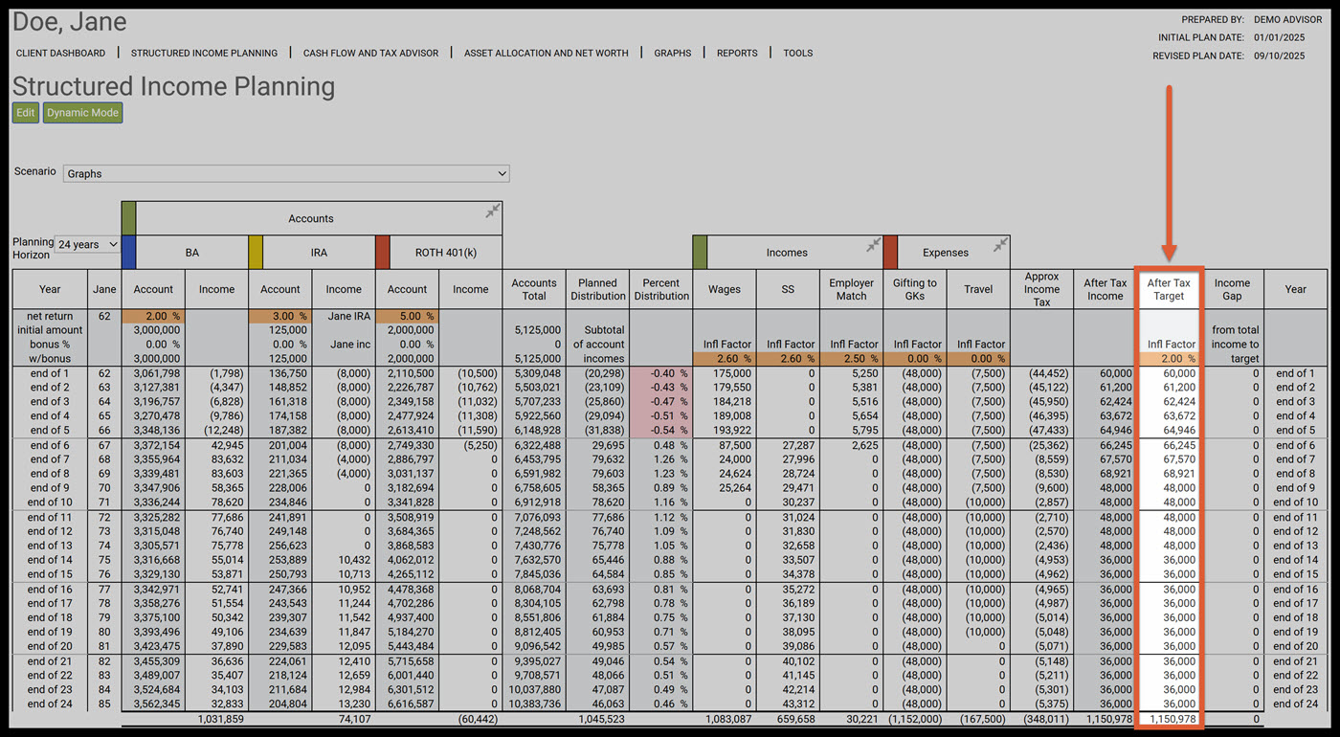1340x737 pixels.
Task: Click the Wages column header
Action: (x=725, y=289)
